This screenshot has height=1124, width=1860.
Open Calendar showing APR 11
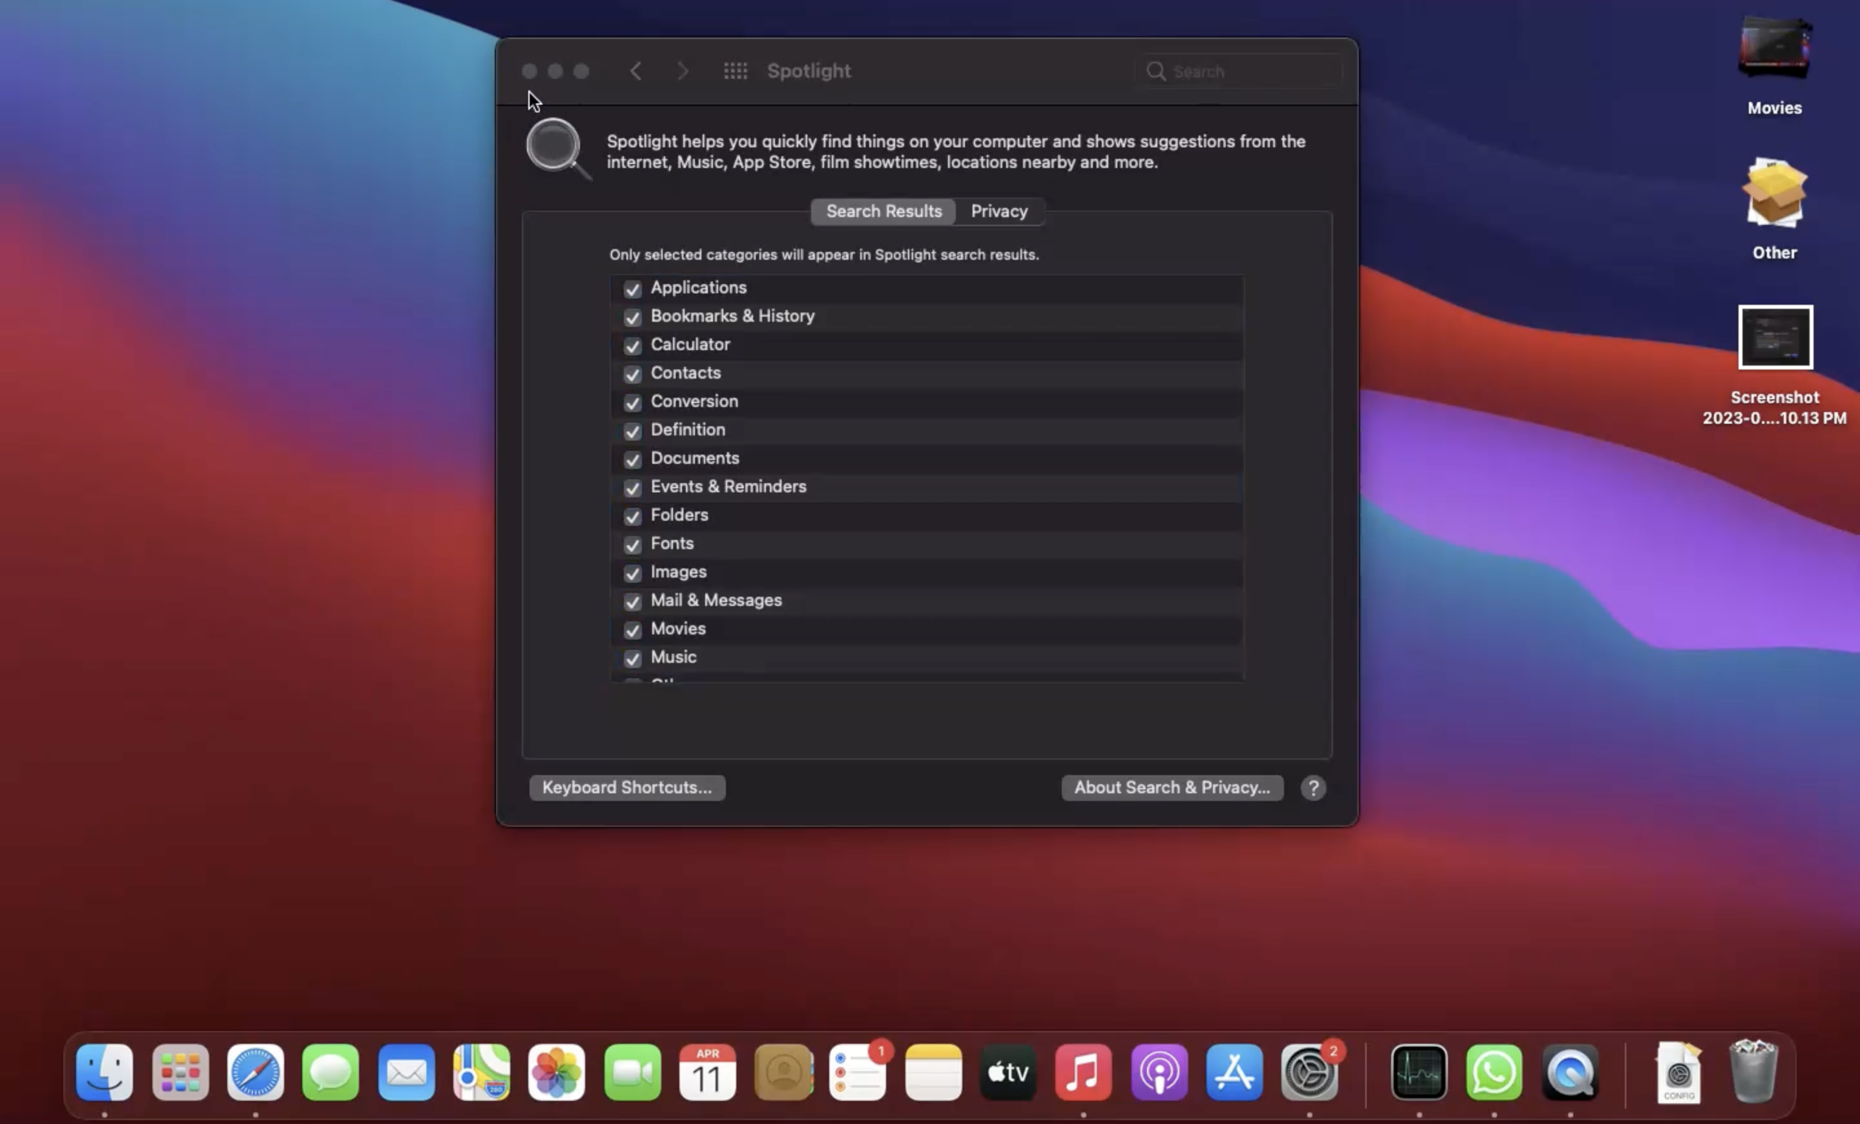coord(707,1072)
